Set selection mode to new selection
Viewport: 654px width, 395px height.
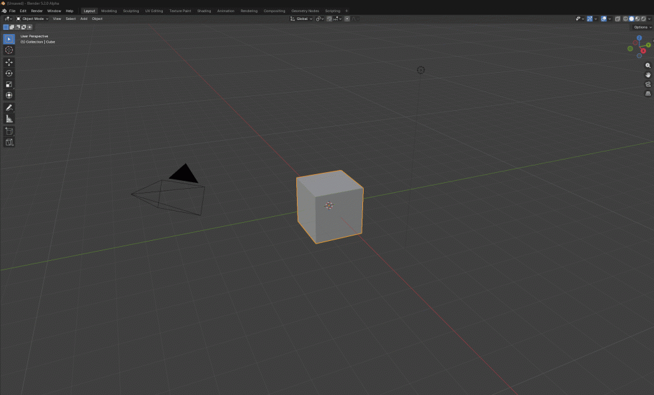6,27
